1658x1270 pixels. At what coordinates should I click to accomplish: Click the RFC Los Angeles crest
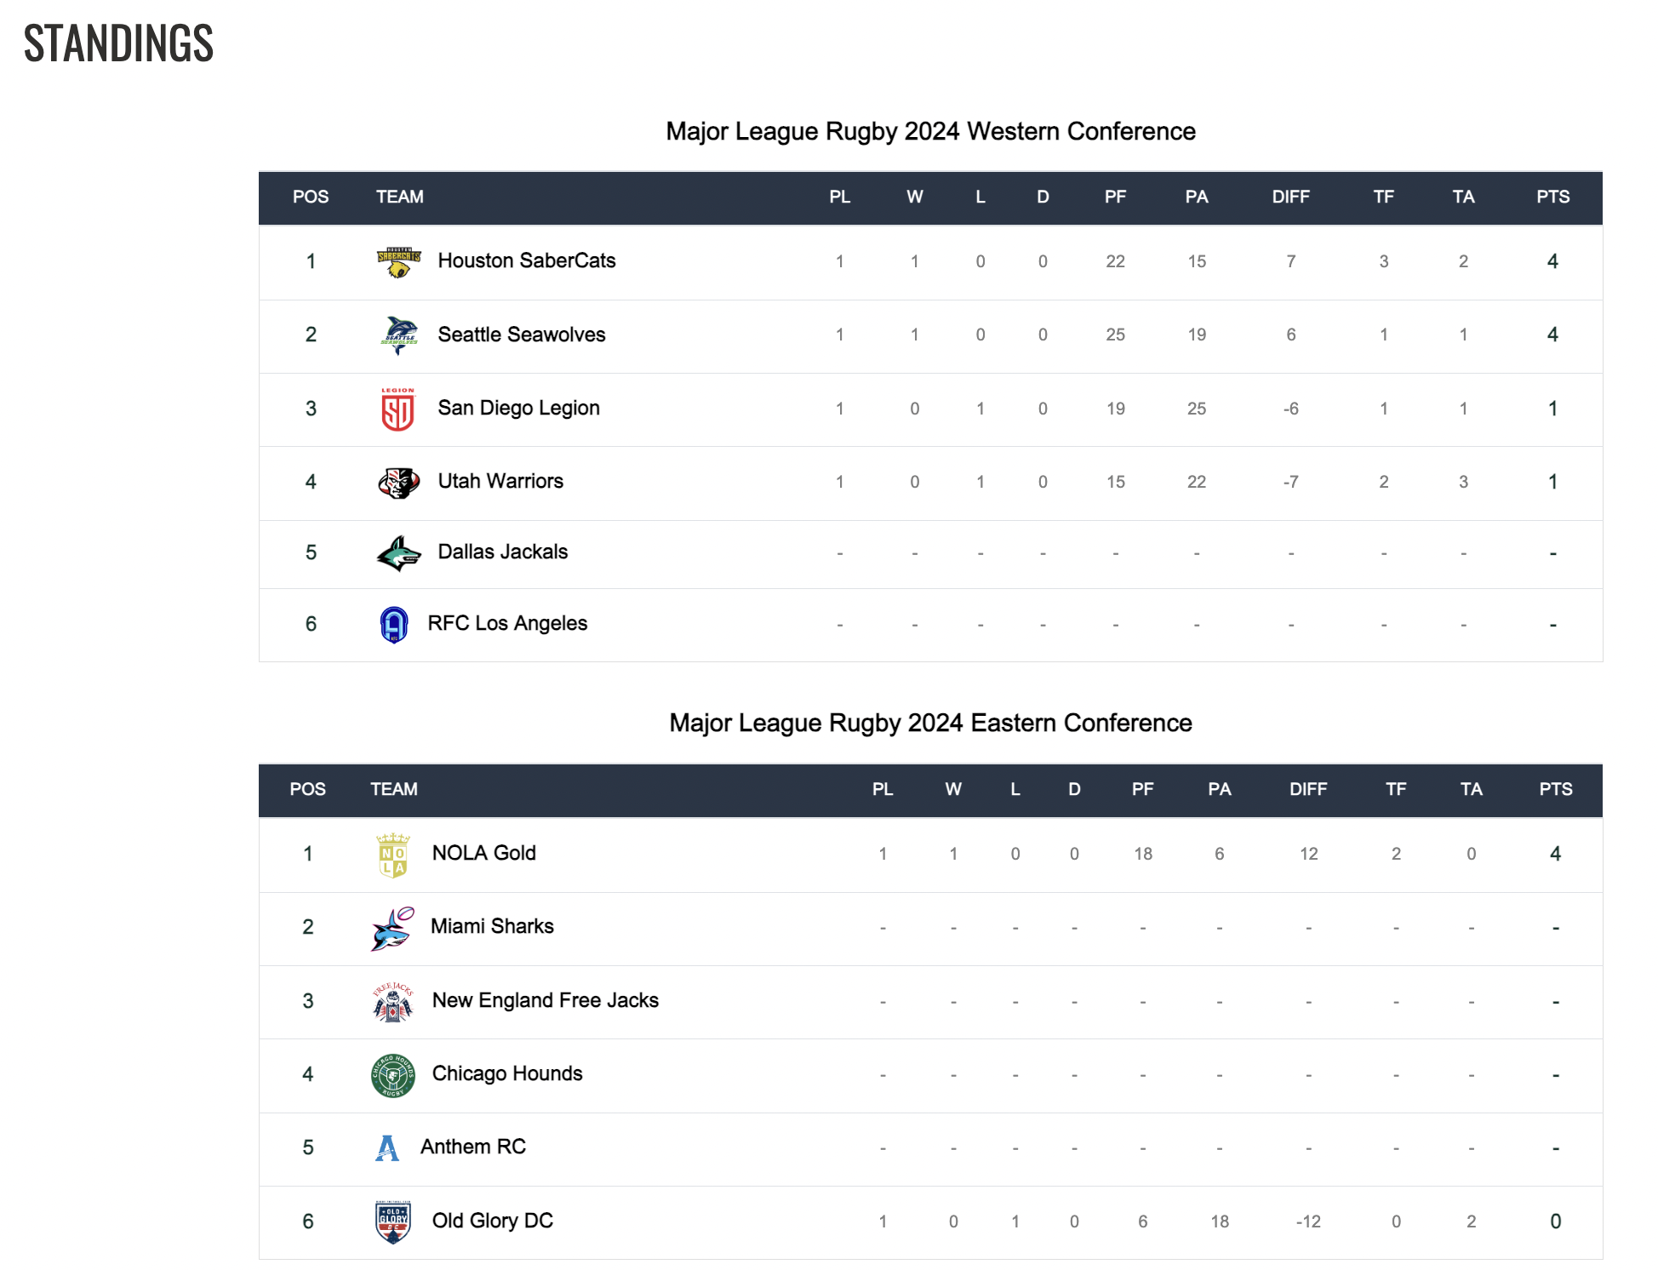coord(393,625)
